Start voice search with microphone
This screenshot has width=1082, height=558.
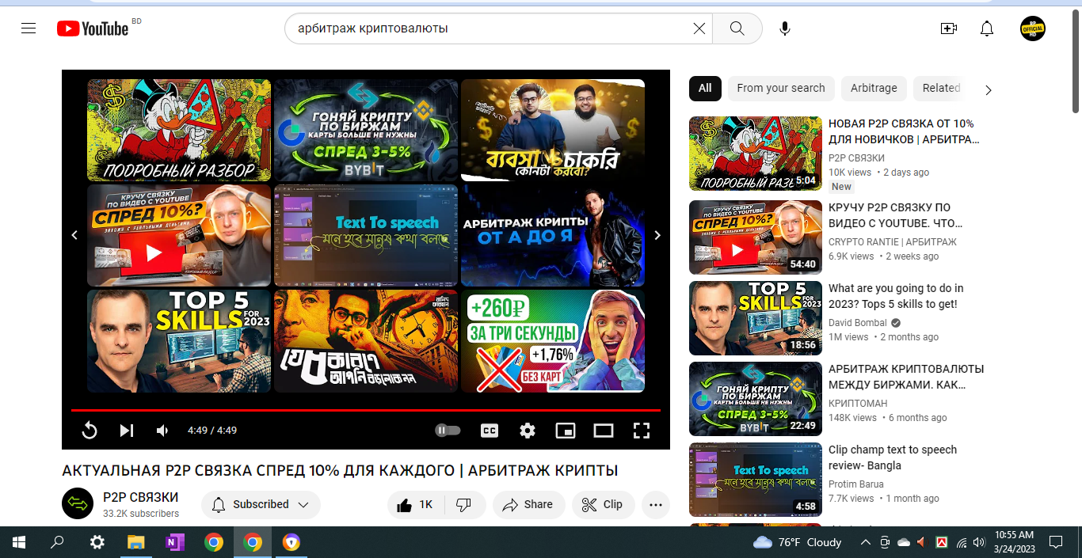pos(784,28)
